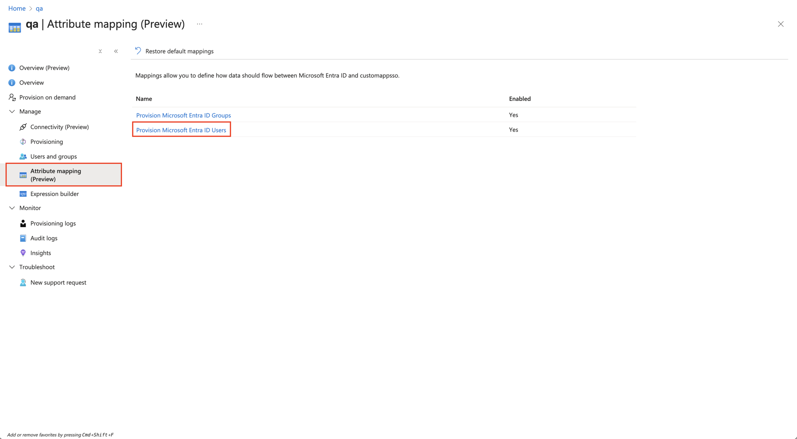This screenshot has width=797, height=439.
Task: Open the more options ellipsis in title
Action: pyautogui.click(x=200, y=24)
